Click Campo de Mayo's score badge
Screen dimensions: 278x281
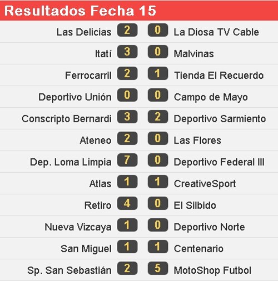(x=158, y=95)
